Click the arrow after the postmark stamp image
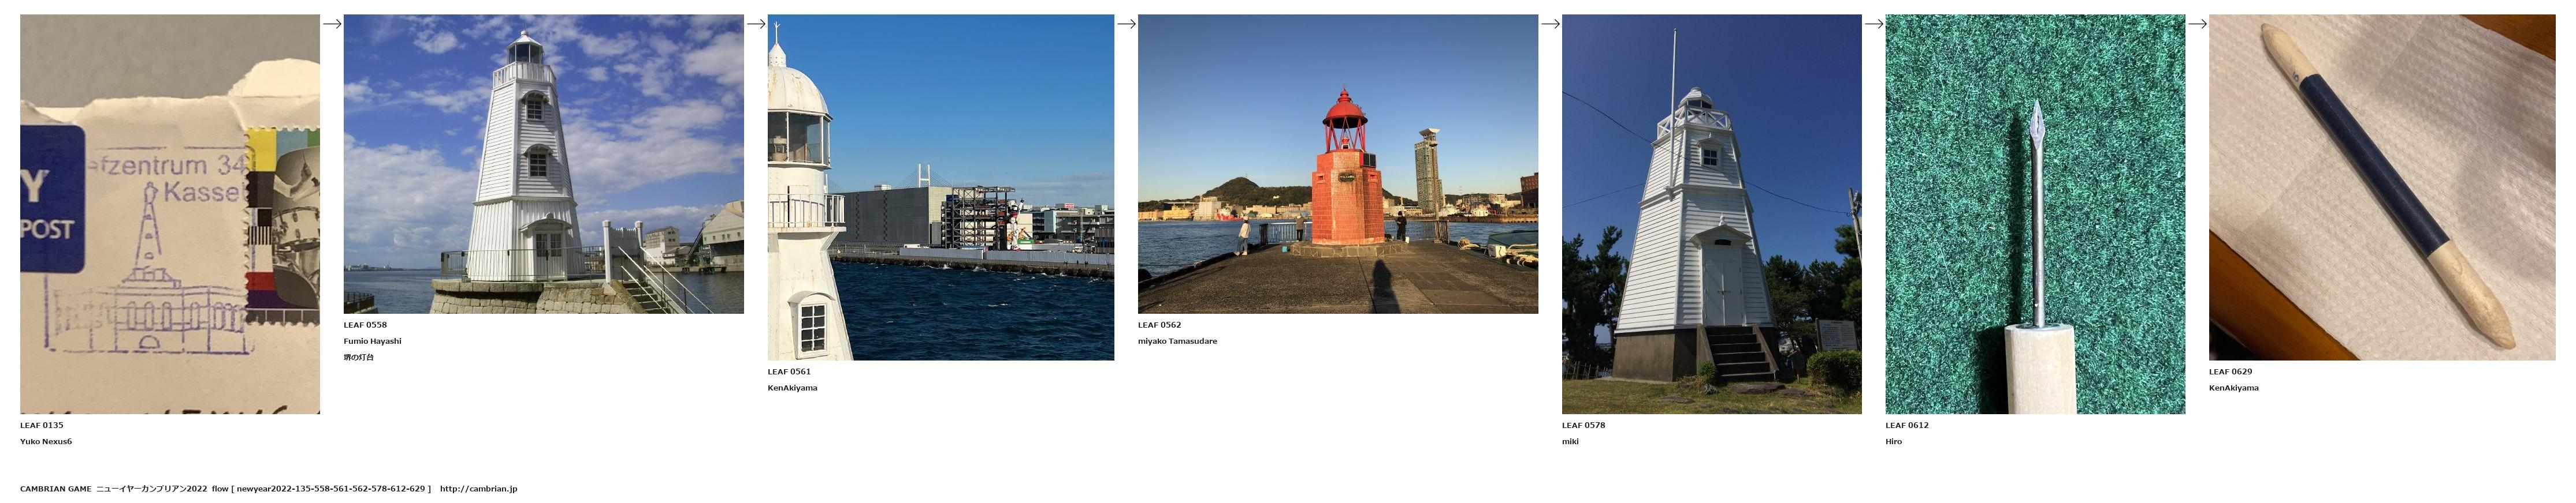The width and height of the screenshot is (2576, 503). [332, 24]
